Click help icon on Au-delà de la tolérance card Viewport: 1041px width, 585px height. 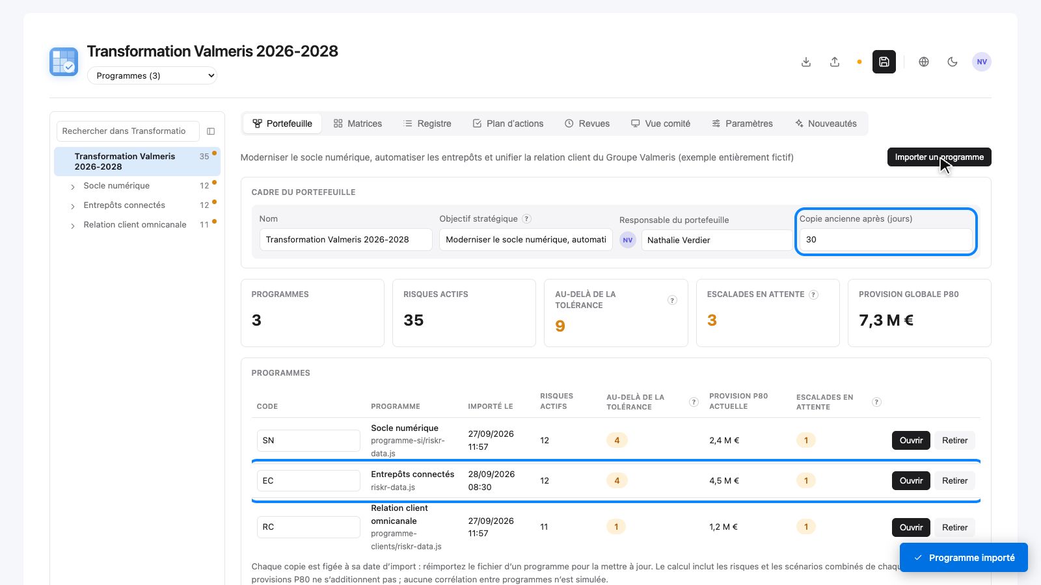(672, 300)
